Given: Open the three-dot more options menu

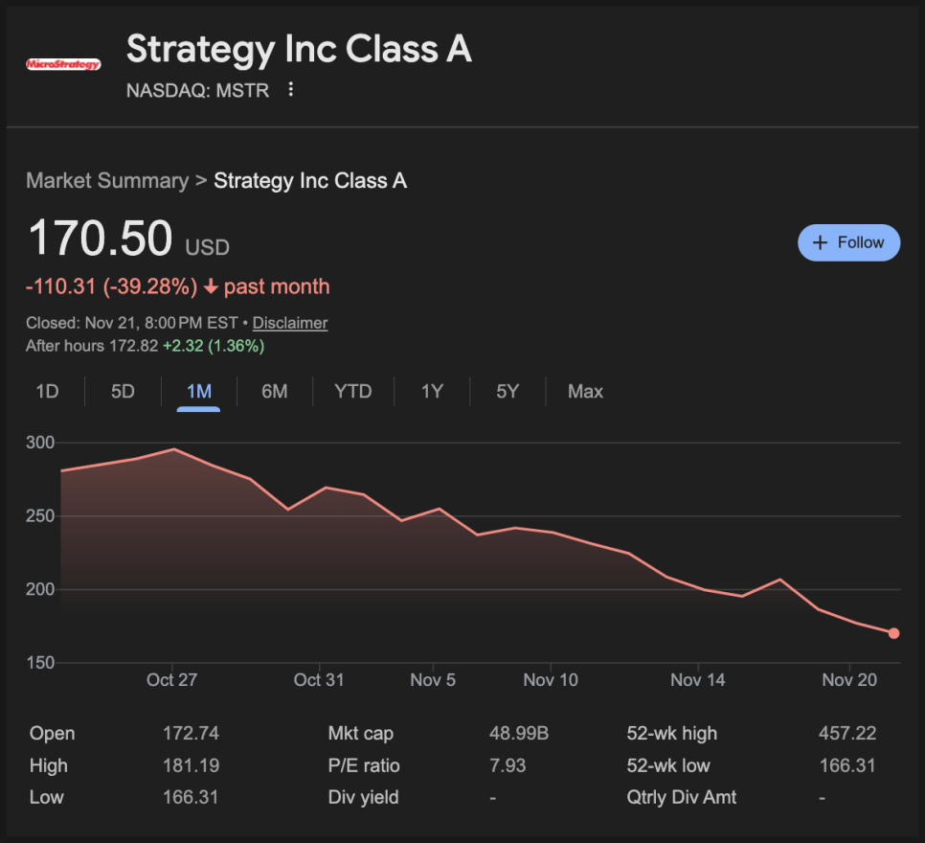Looking at the screenshot, I should click(291, 90).
